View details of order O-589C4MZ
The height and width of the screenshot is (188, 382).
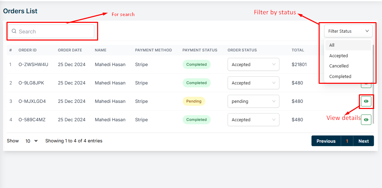366,120
